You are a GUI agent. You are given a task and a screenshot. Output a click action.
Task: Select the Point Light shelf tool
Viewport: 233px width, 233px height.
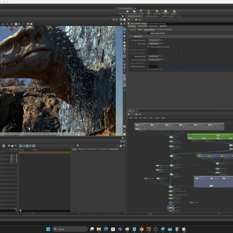click(127, 12)
